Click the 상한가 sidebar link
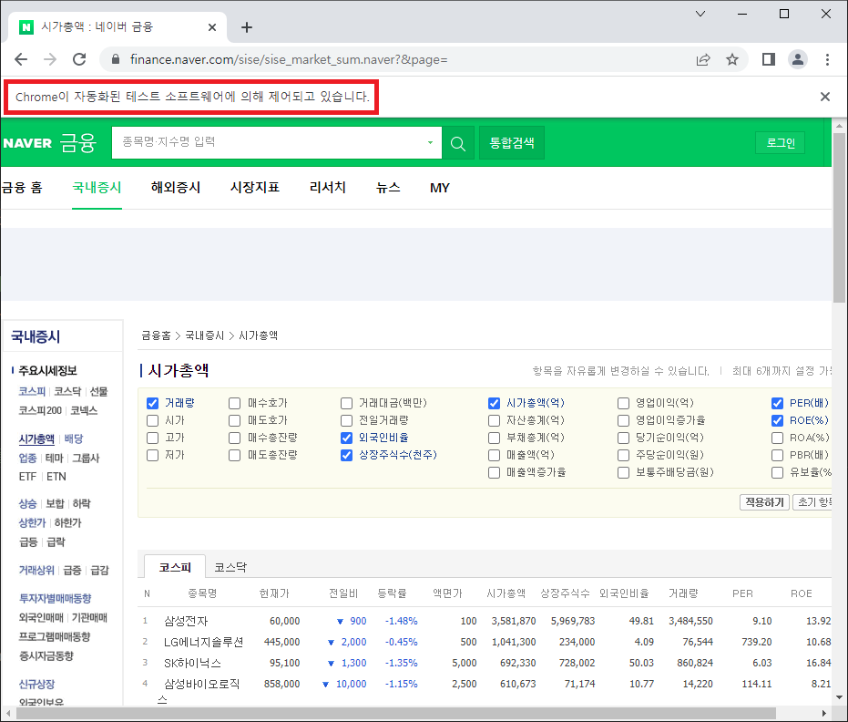Screen dimensions: 848x722 point(32,523)
